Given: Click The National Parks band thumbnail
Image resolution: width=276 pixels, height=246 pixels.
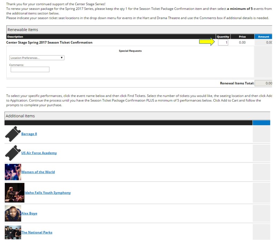Looking at the screenshot, I should tap(13, 232).
